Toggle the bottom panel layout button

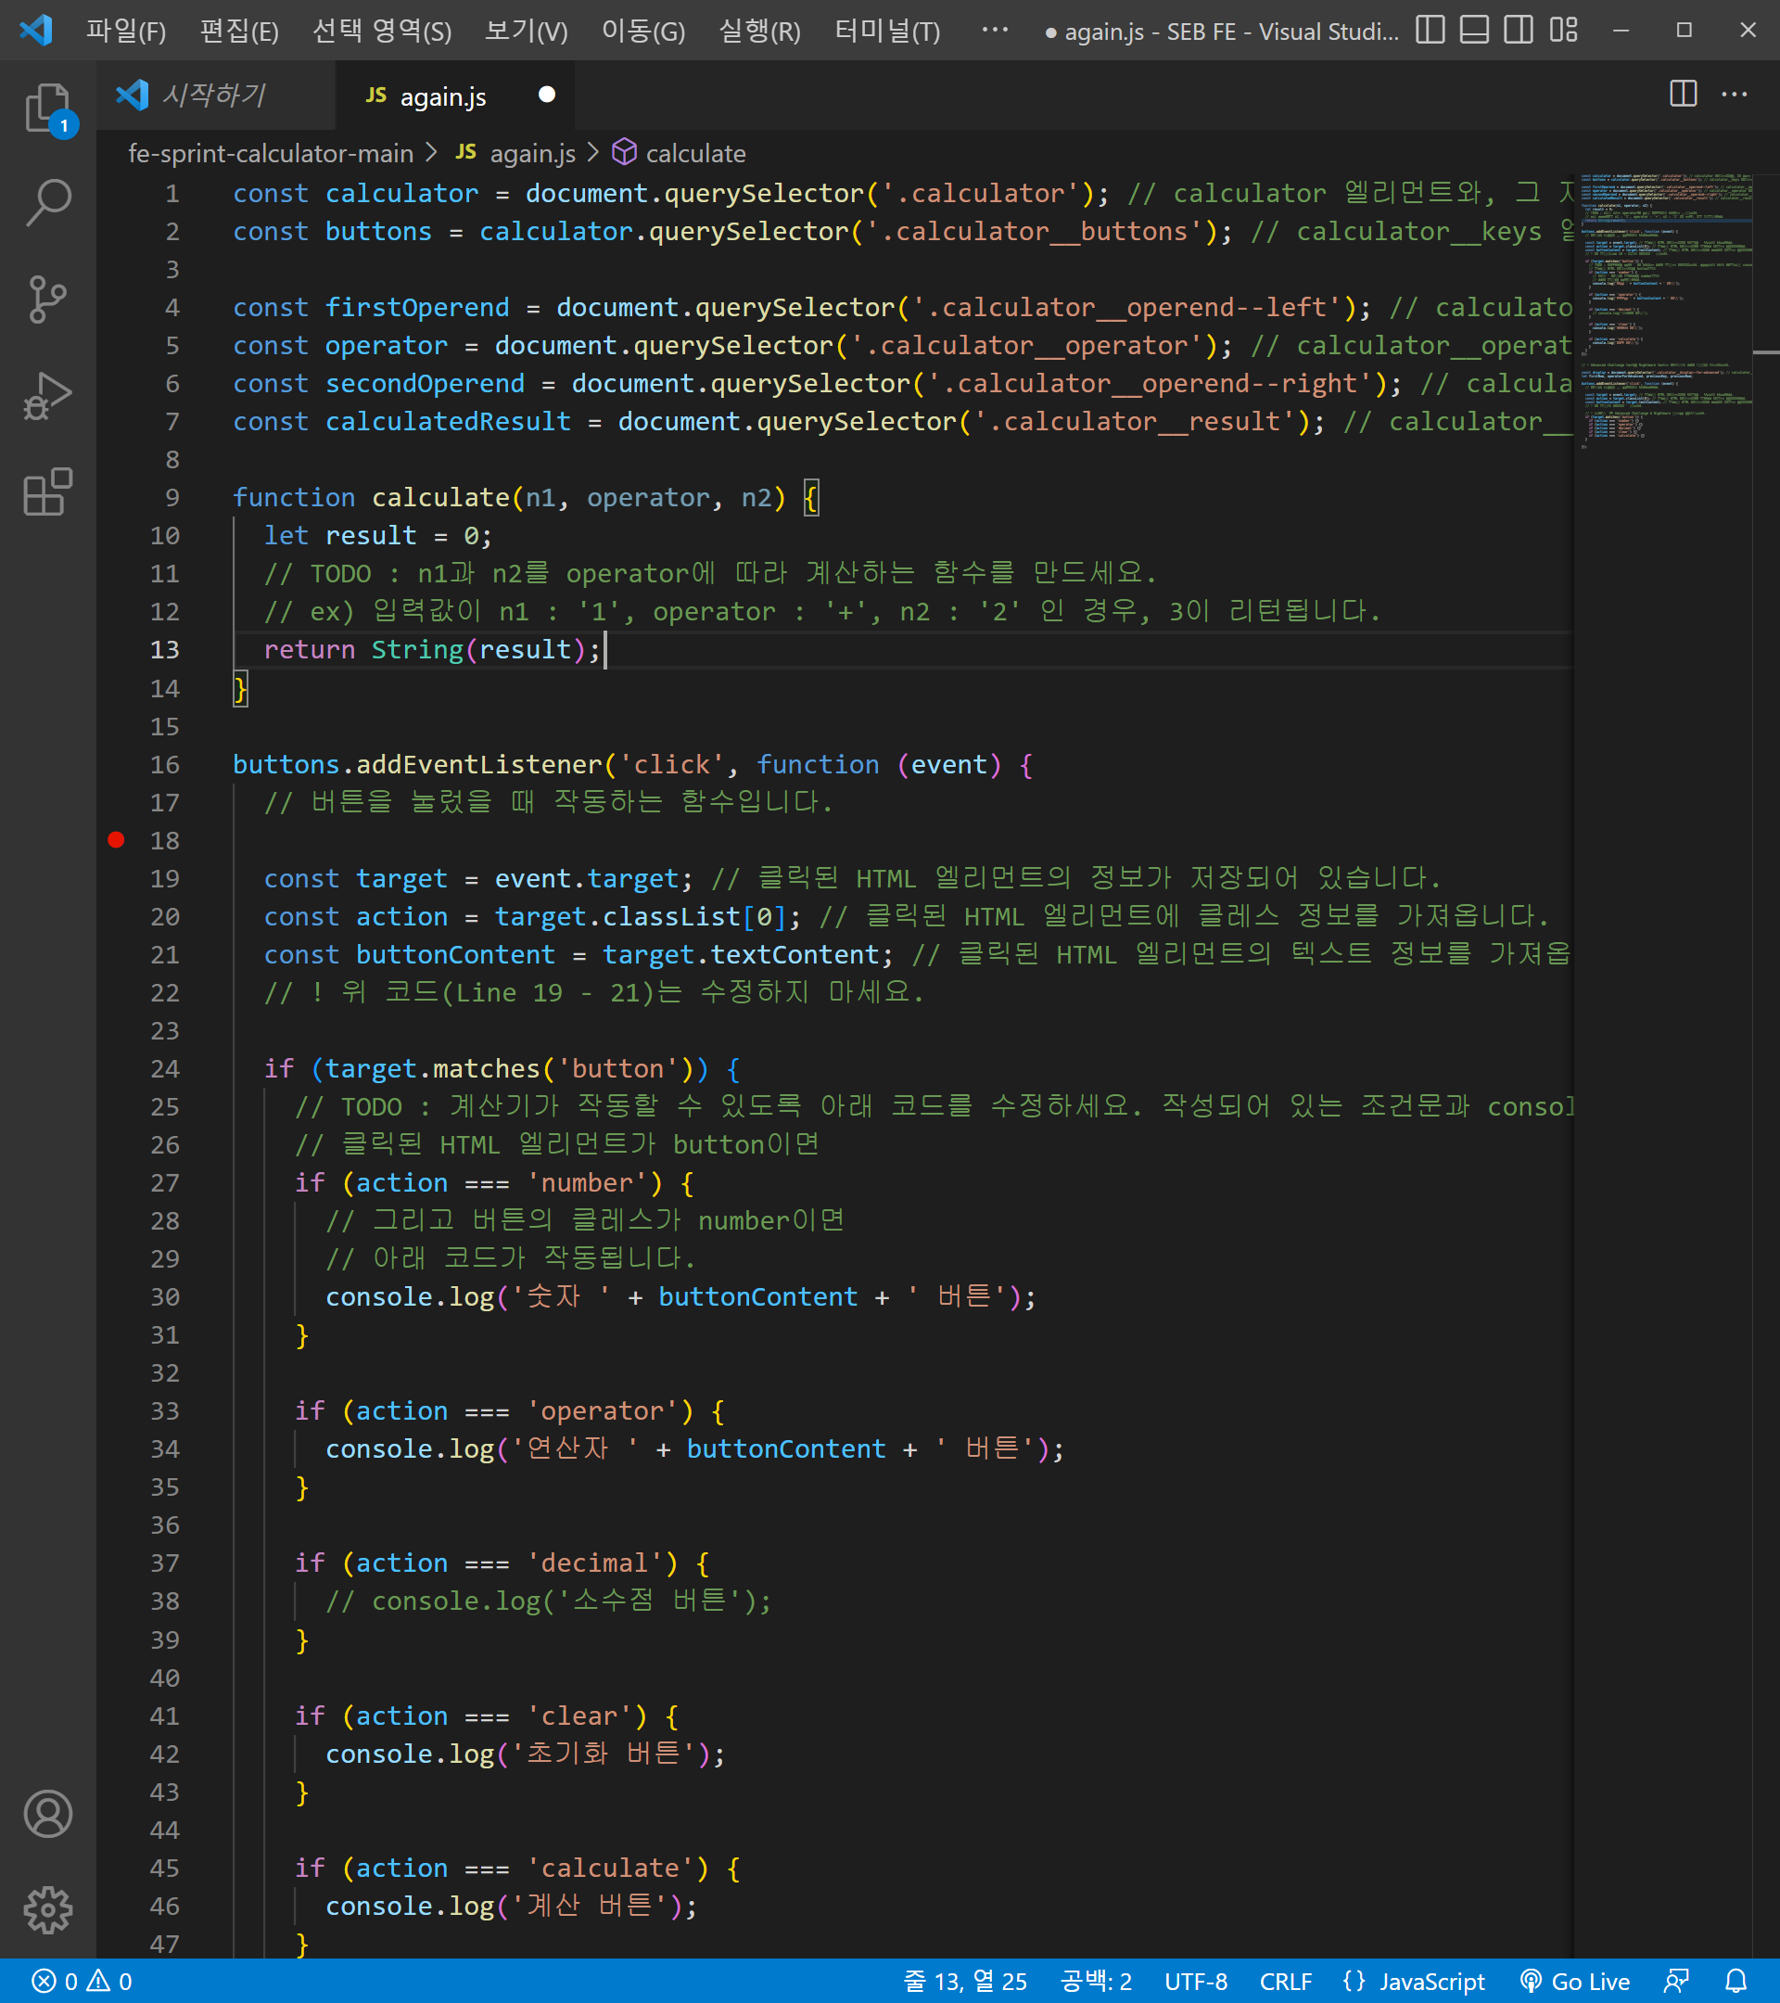click(1473, 31)
